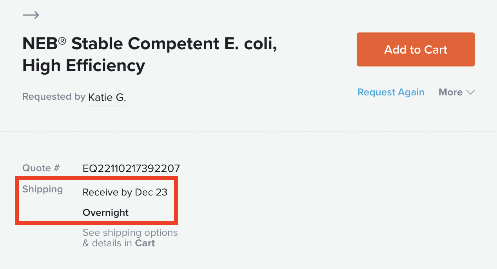The image size is (497, 269).
Task: Select requester name Katie G.
Action: 107,97
